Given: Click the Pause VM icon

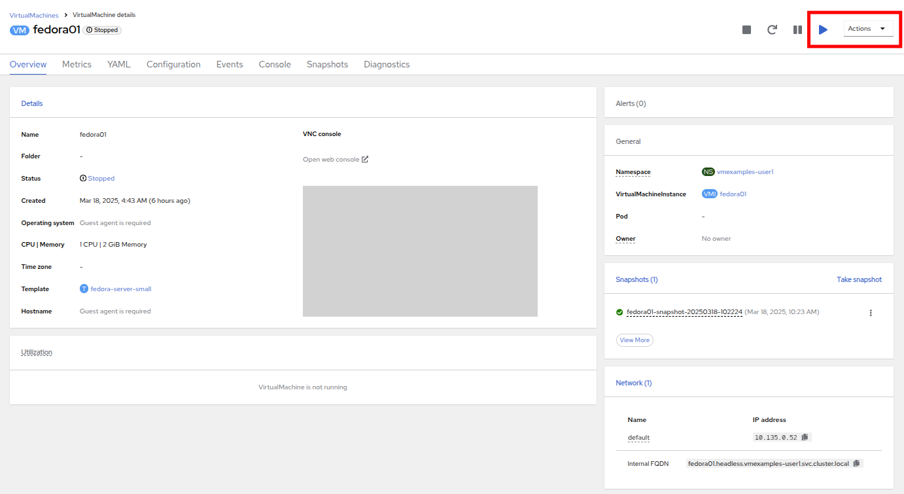Looking at the screenshot, I should click(x=797, y=29).
